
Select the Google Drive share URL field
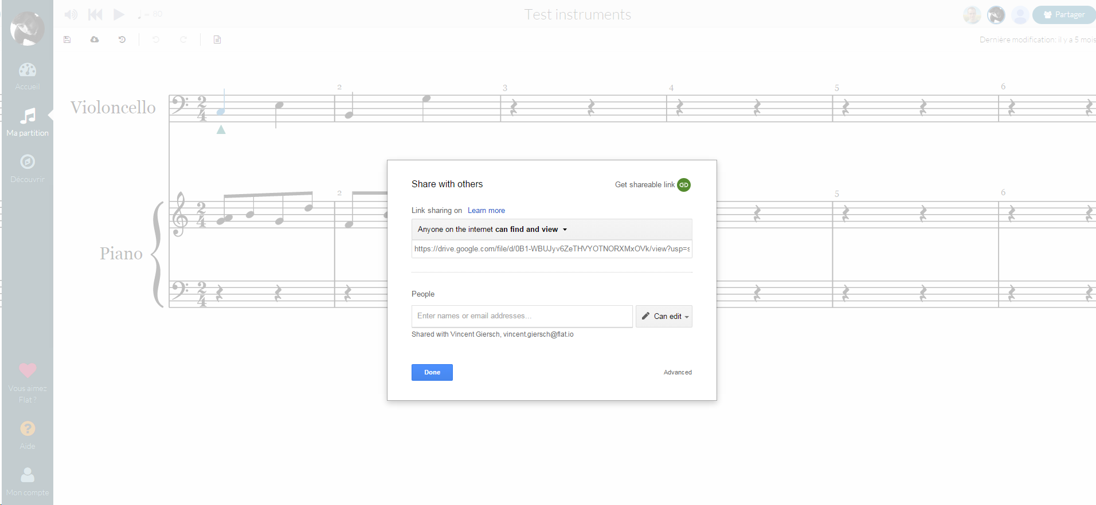coord(551,249)
